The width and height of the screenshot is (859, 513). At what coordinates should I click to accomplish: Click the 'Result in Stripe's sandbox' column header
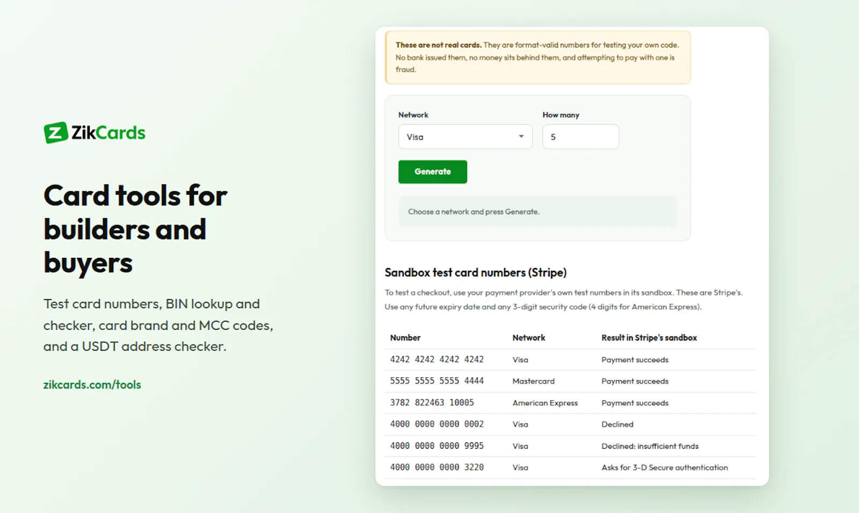click(649, 338)
